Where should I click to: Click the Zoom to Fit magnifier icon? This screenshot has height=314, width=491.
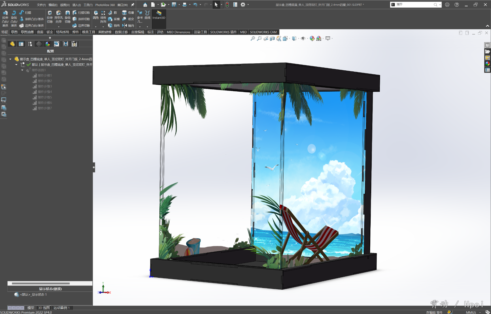pyautogui.click(x=253, y=38)
